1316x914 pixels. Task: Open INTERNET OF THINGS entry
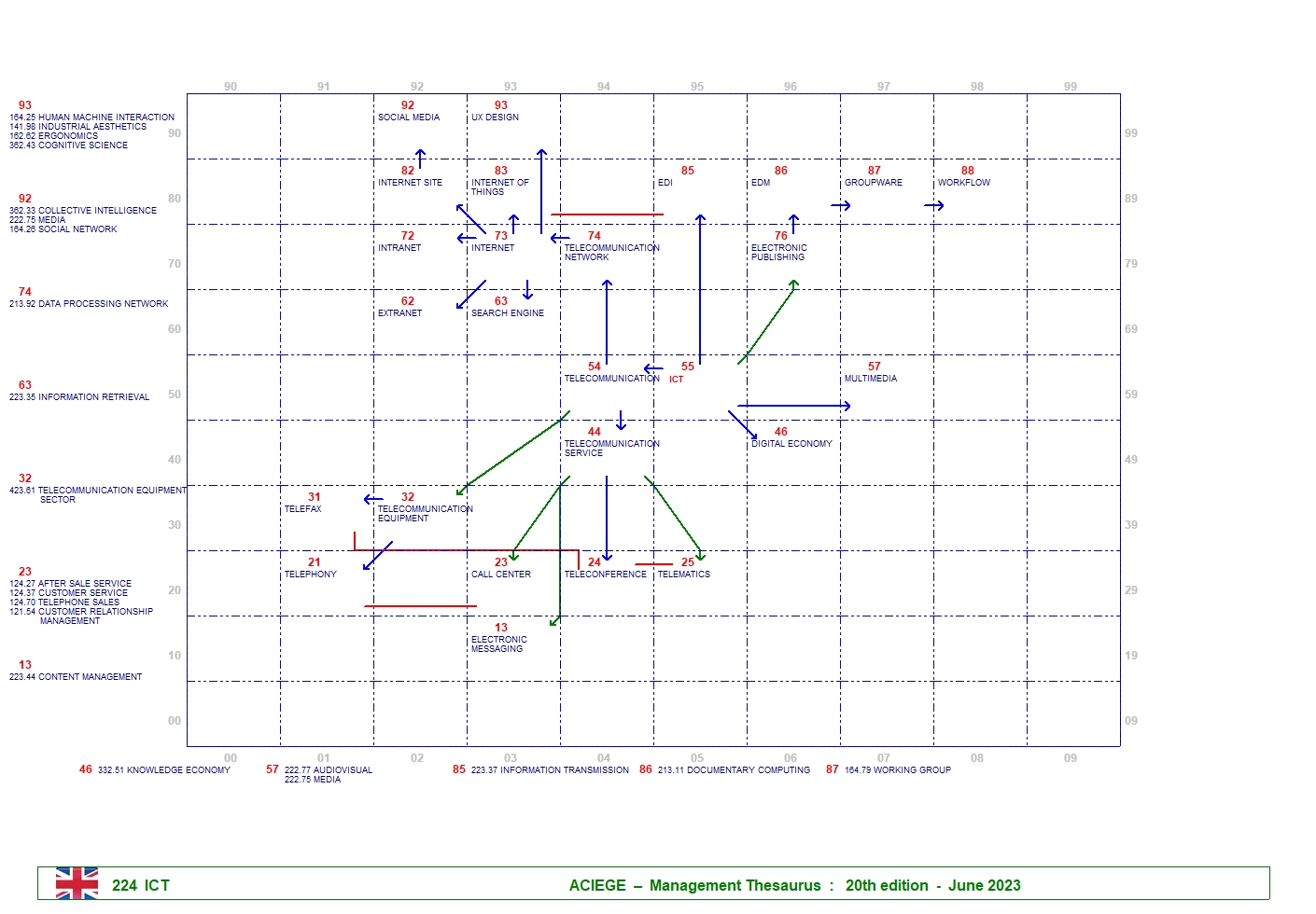click(499, 187)
